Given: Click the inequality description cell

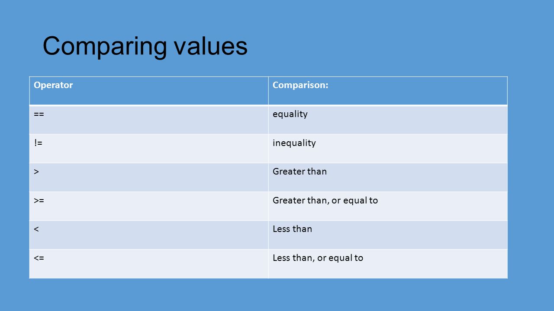Looking at the screenshot, I should click(x=388, y=149).
